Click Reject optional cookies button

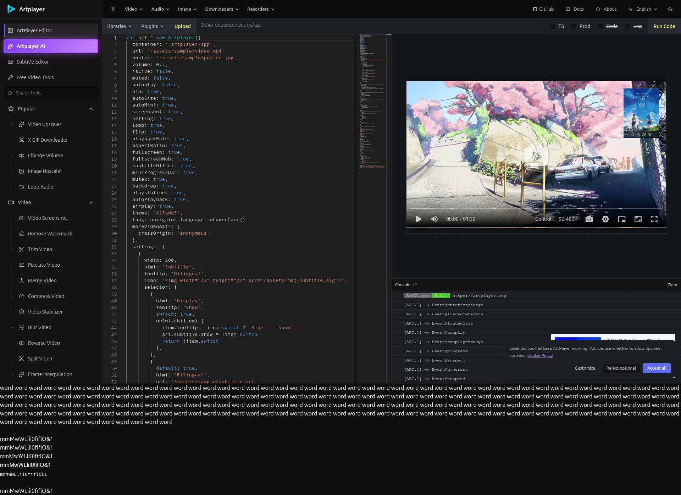(621, 368)
